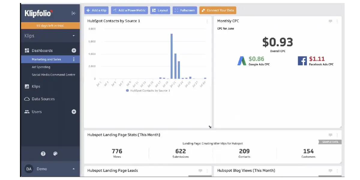Open the Dashboards section
Image resolution: width=360 pixels, height=180 pixels.
[x=42, y=51]
